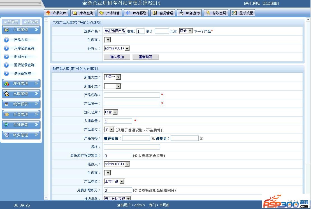This screenshot has width=311, height=209.
Task: Open the 经办人 dropdown in new product form
Action: click(117, 164)
